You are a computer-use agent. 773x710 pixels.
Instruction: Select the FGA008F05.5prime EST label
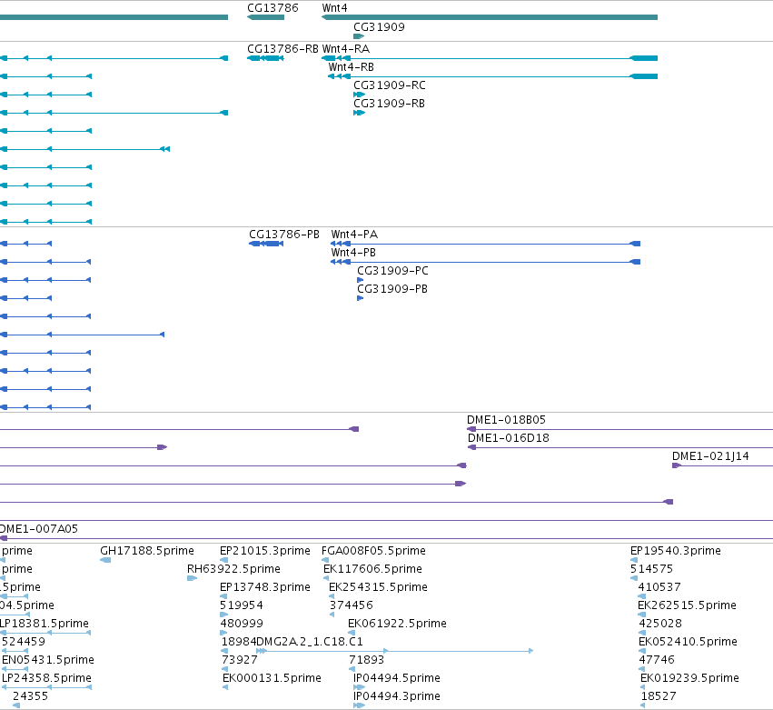373,550
